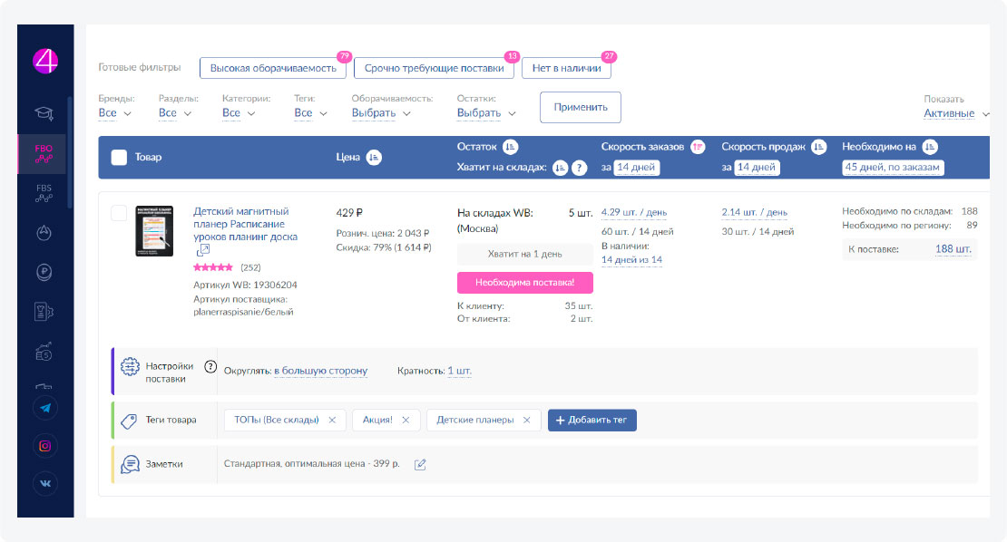The image size is (1007, 542).
Task: Remove the 'Акция!' tag
Action: click(406, 420)
